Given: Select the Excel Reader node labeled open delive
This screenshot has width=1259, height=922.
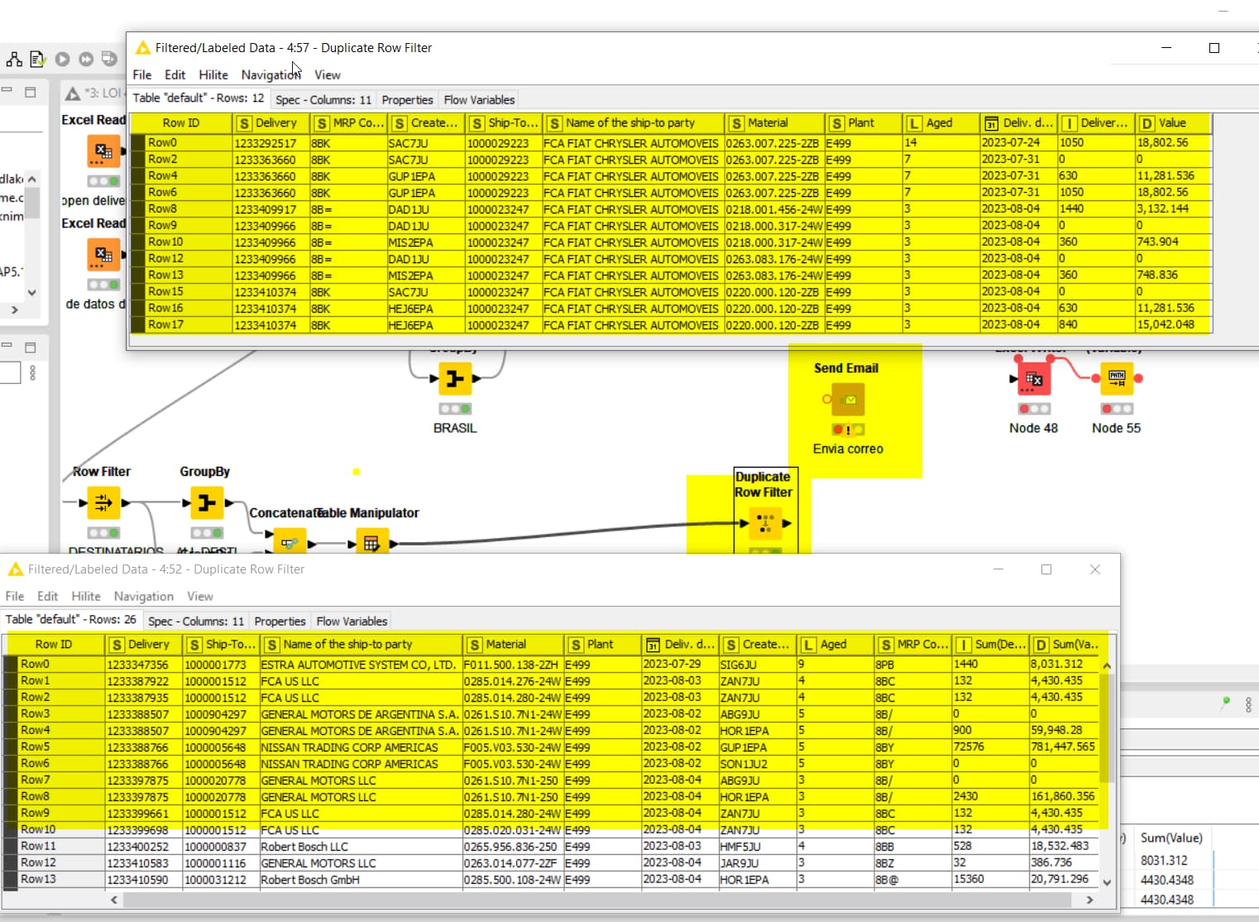Looking at the screenshot, I should pos(103,151).
